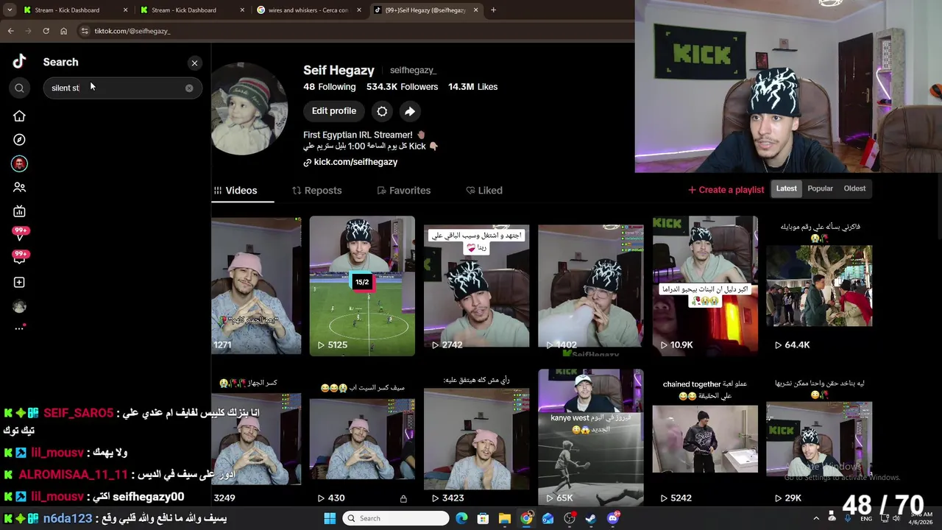Go to the For You home icon

[x=19, y=116]
